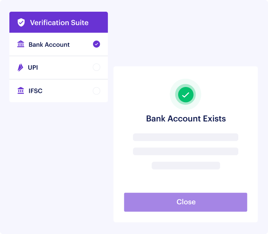The height and width of the screenshot is (234, 268).
Task: Pick the UPI label in the list
Action: click(x=33, y=67)
